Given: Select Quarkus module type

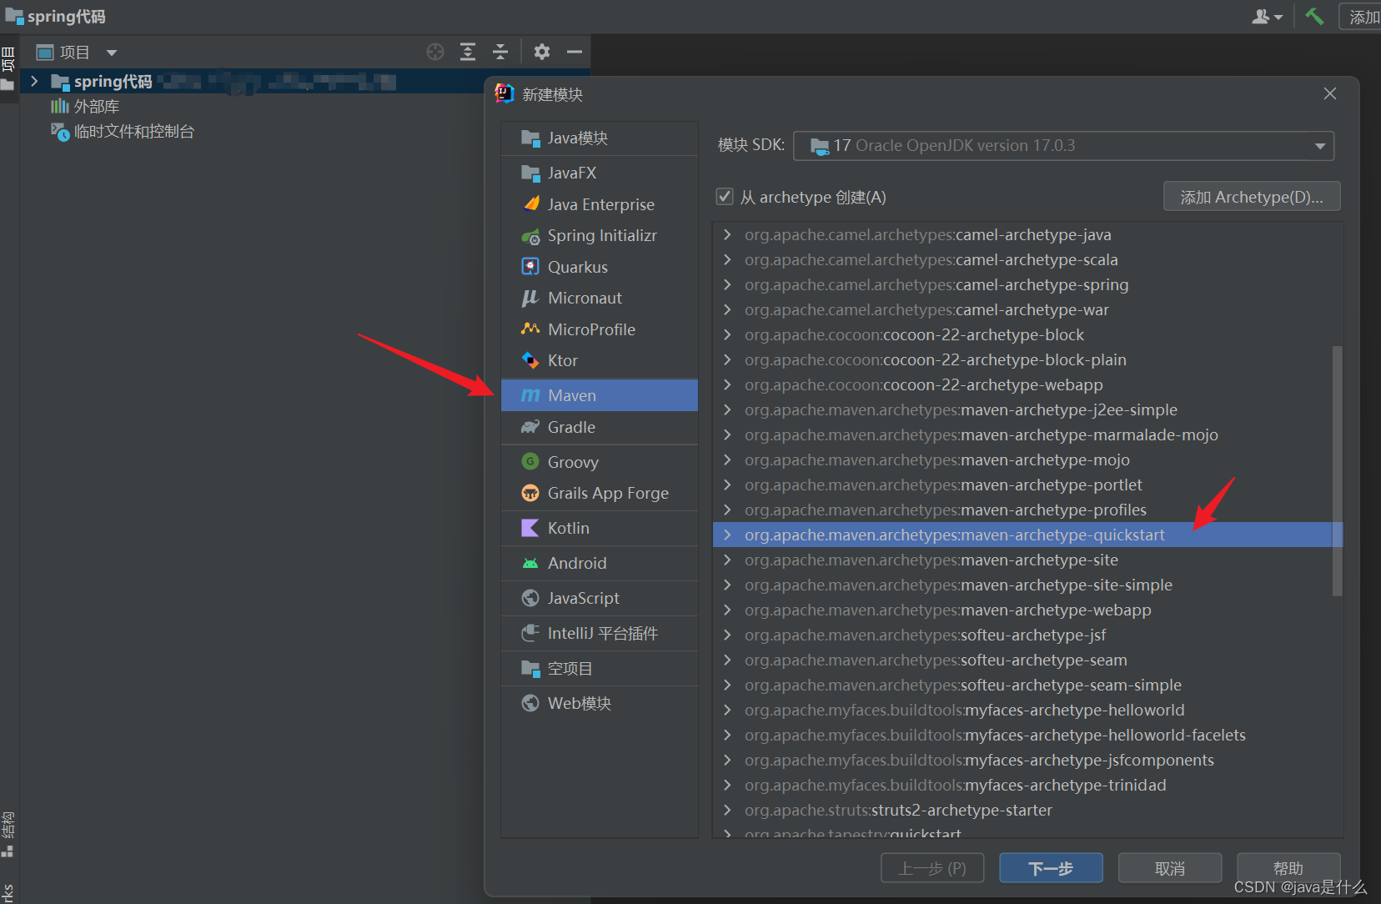Looking at the screenshot, I should tap(599, 267).
